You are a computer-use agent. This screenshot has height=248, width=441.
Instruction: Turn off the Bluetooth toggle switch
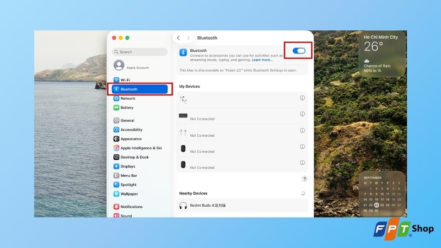tap(299, 51)
